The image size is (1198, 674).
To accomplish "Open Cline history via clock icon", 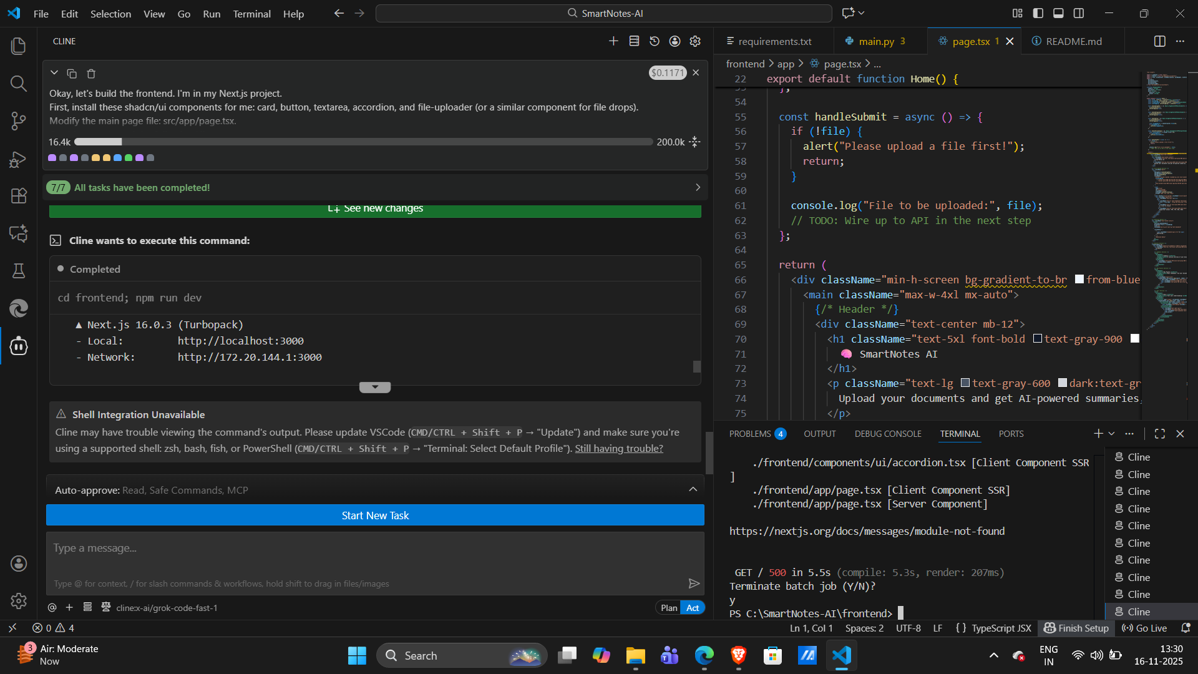I will point(655,41).
